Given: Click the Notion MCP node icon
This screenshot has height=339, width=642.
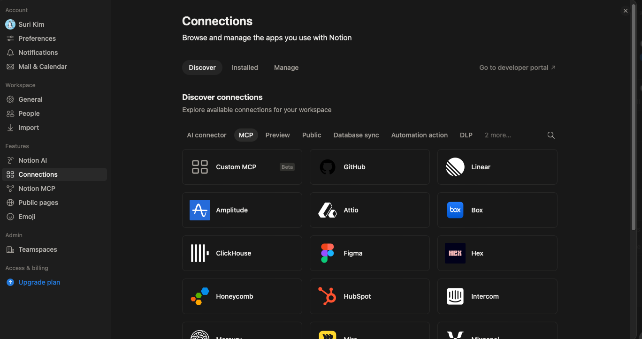Looking at the screenshot, I should tap(10, 188).
